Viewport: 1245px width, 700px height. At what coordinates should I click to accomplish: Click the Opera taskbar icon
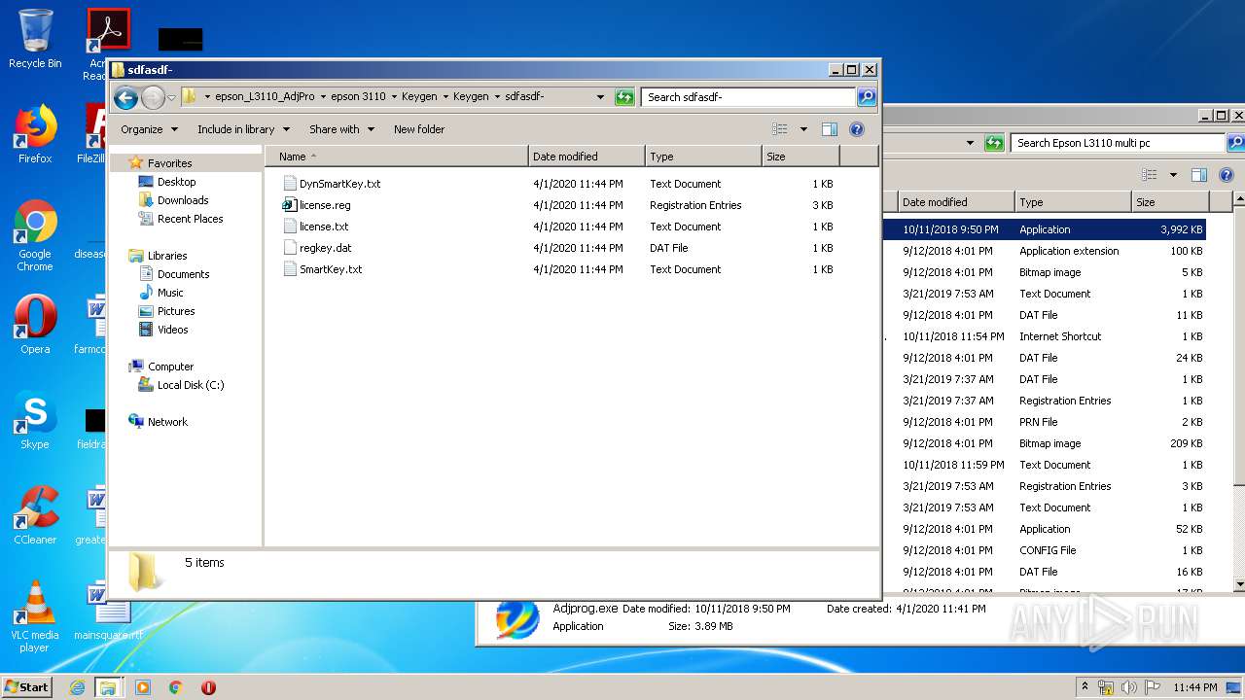pos(208,687)
